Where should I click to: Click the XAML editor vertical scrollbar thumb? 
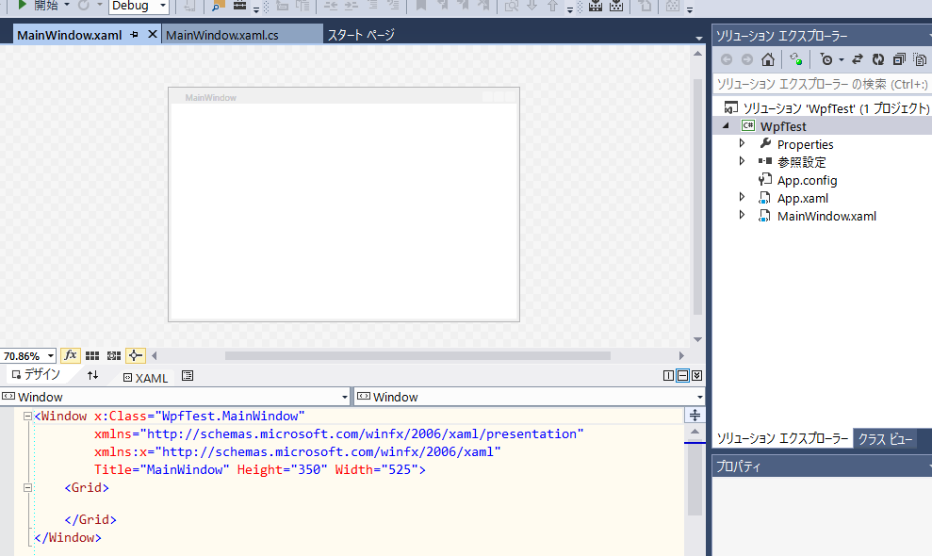pos(695,480)
